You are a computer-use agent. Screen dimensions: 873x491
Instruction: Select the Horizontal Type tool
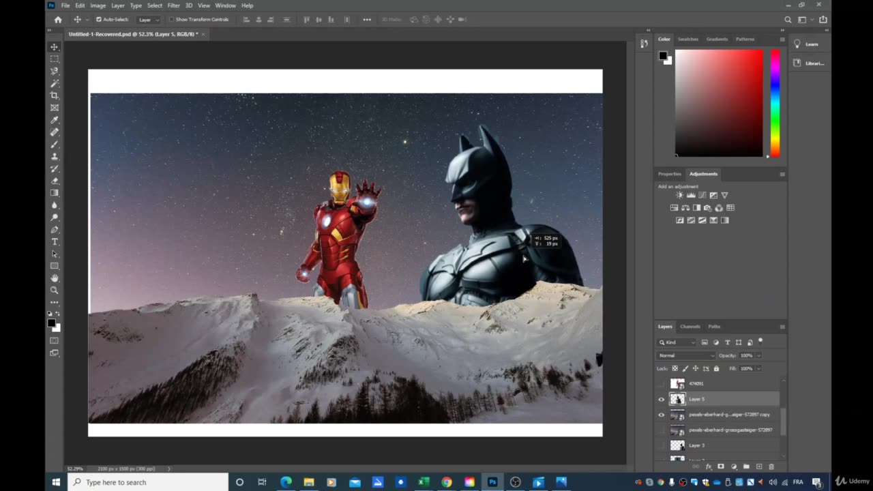pos(55,242)
